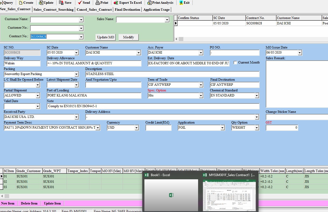Click the Save disk icon
The height and width of the screenshot is (212, 328).
click(x=61, y=3)
